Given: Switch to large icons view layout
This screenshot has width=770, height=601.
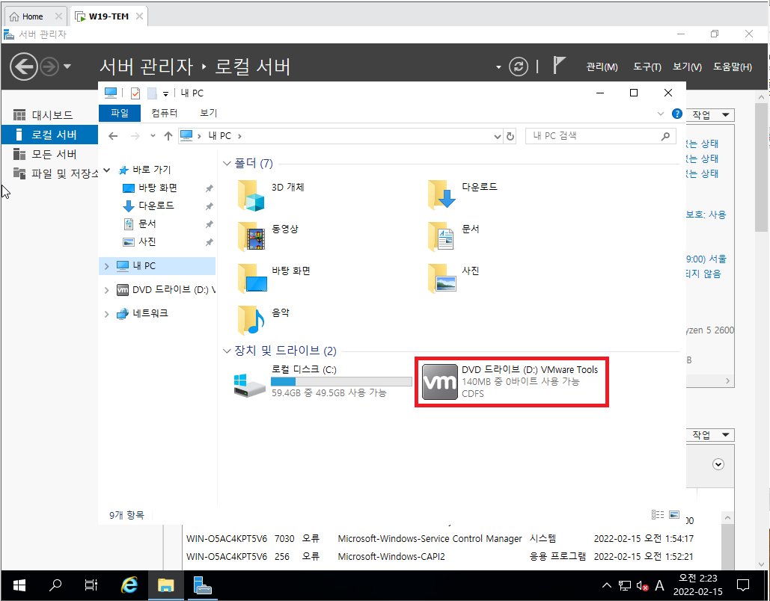Looking at the screenshot, I should tap(674, 514).
